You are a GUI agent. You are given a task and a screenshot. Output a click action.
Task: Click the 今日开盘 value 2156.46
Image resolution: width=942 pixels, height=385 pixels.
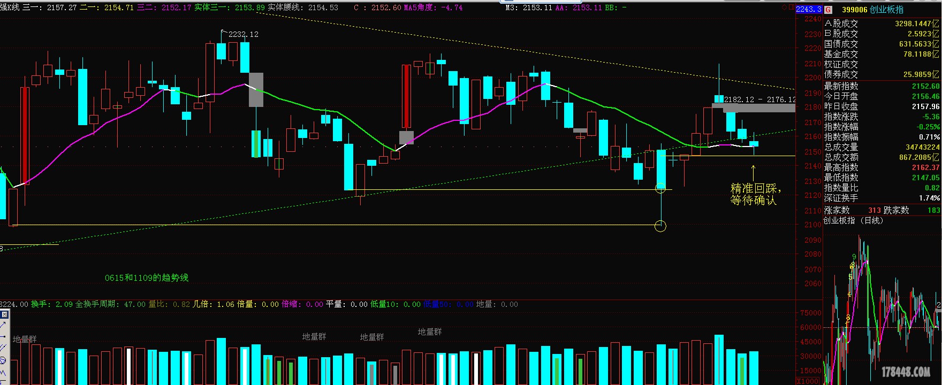[x=925, y=96]
